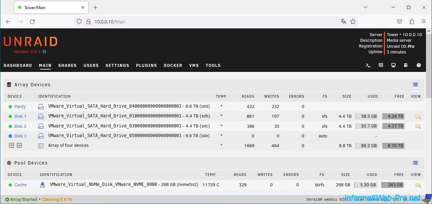Open the system info monitor icon
The image size is (432, 204).
pos(393,65)
